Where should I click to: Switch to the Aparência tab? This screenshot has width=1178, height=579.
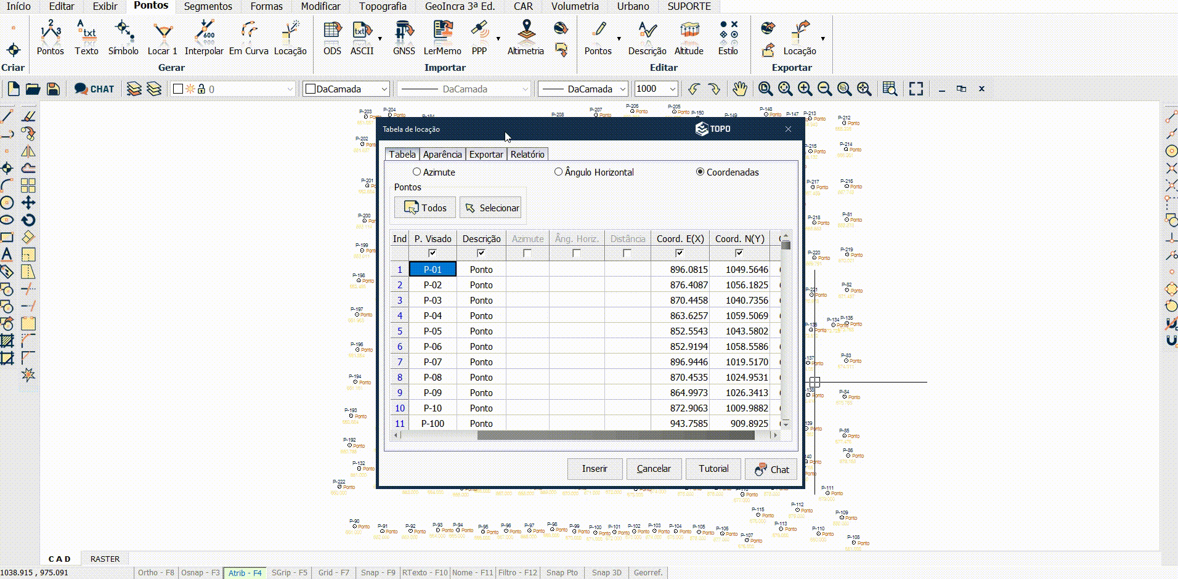(x=442, y=155)
